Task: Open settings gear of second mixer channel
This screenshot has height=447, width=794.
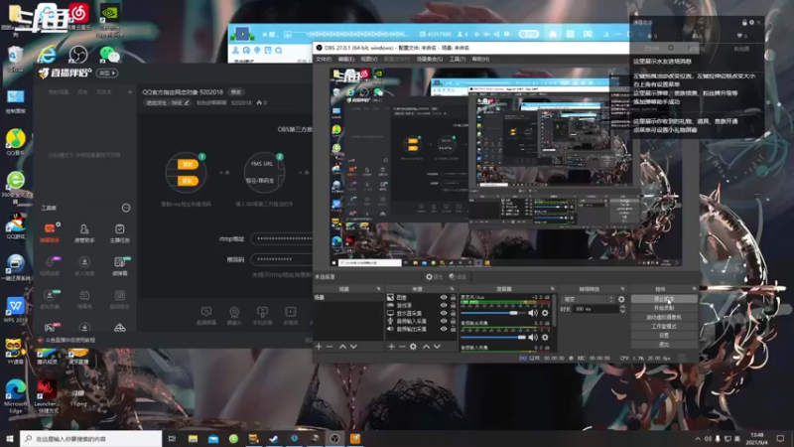Action: [545, 337]
